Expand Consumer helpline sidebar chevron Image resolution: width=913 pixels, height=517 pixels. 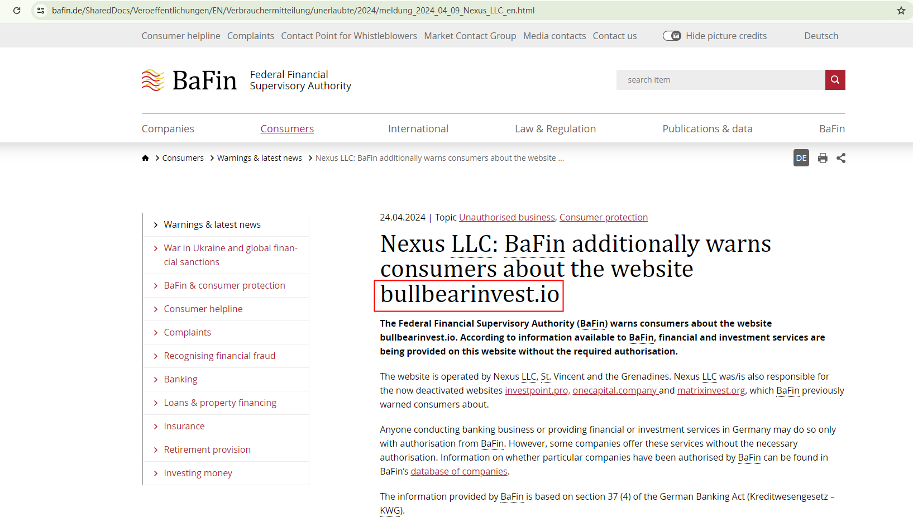pos(156,309)
